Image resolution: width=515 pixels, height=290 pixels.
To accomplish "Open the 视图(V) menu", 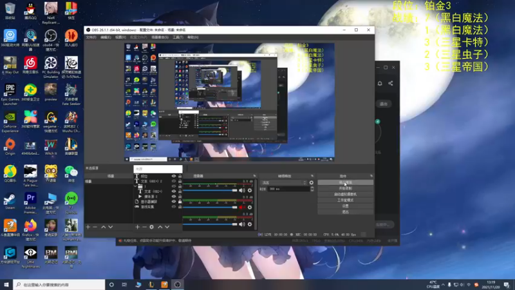I will tap(120, 37).
